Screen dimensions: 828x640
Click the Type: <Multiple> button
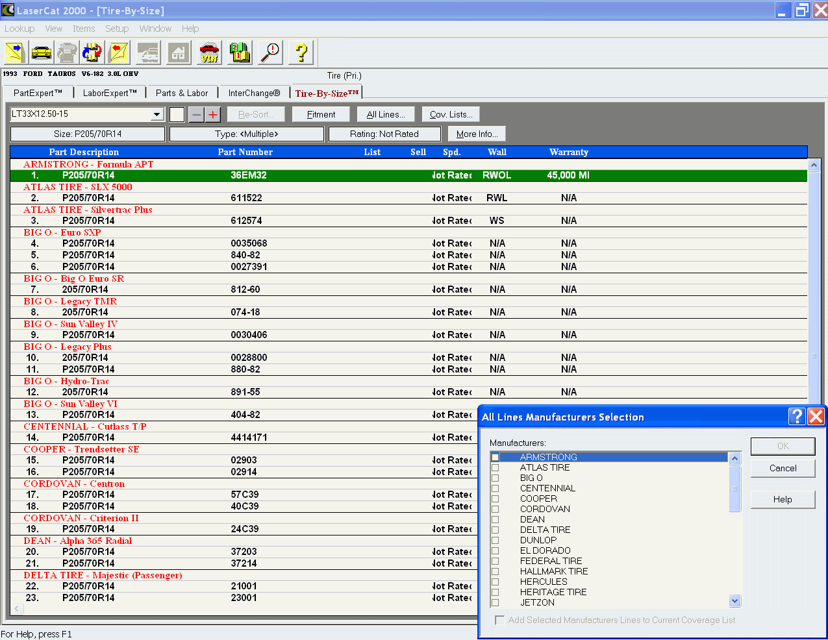click(x=247, y=134)
